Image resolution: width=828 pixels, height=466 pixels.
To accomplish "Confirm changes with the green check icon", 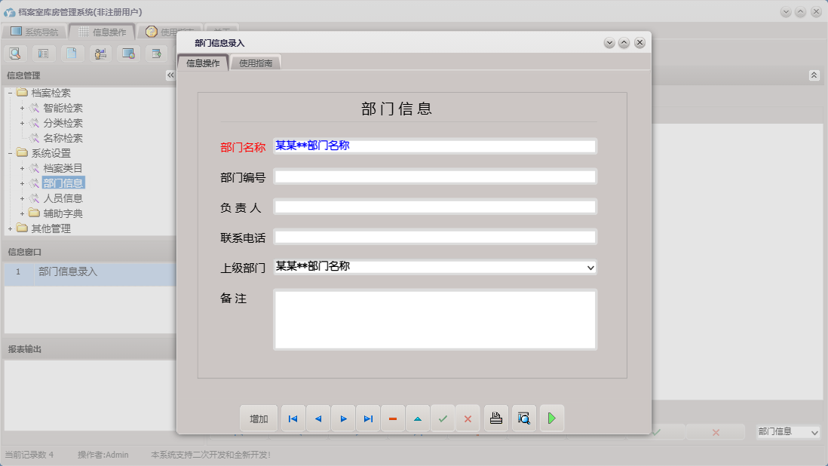I will pyautogui.click(x=443, y=418).
